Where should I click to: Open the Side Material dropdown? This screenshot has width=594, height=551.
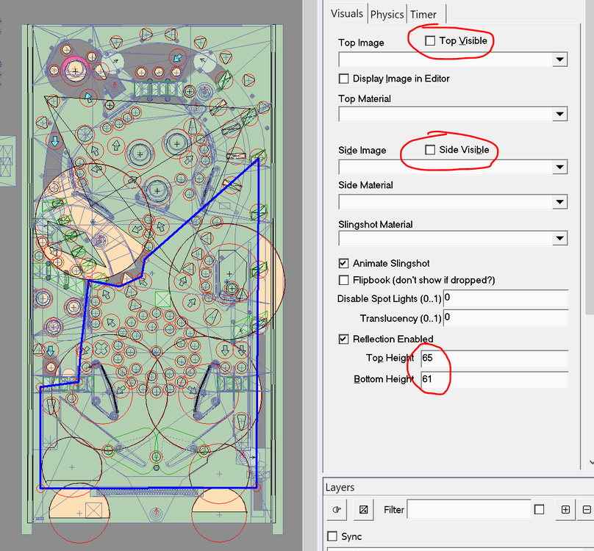[x=559, y=202]
